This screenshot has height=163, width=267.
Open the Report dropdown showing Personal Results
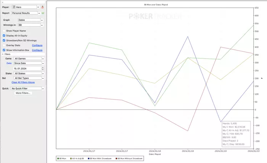pos(26,13)
